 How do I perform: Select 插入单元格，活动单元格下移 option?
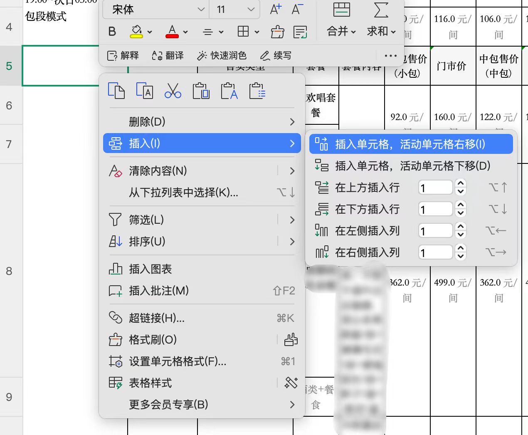tap(412, 166)
